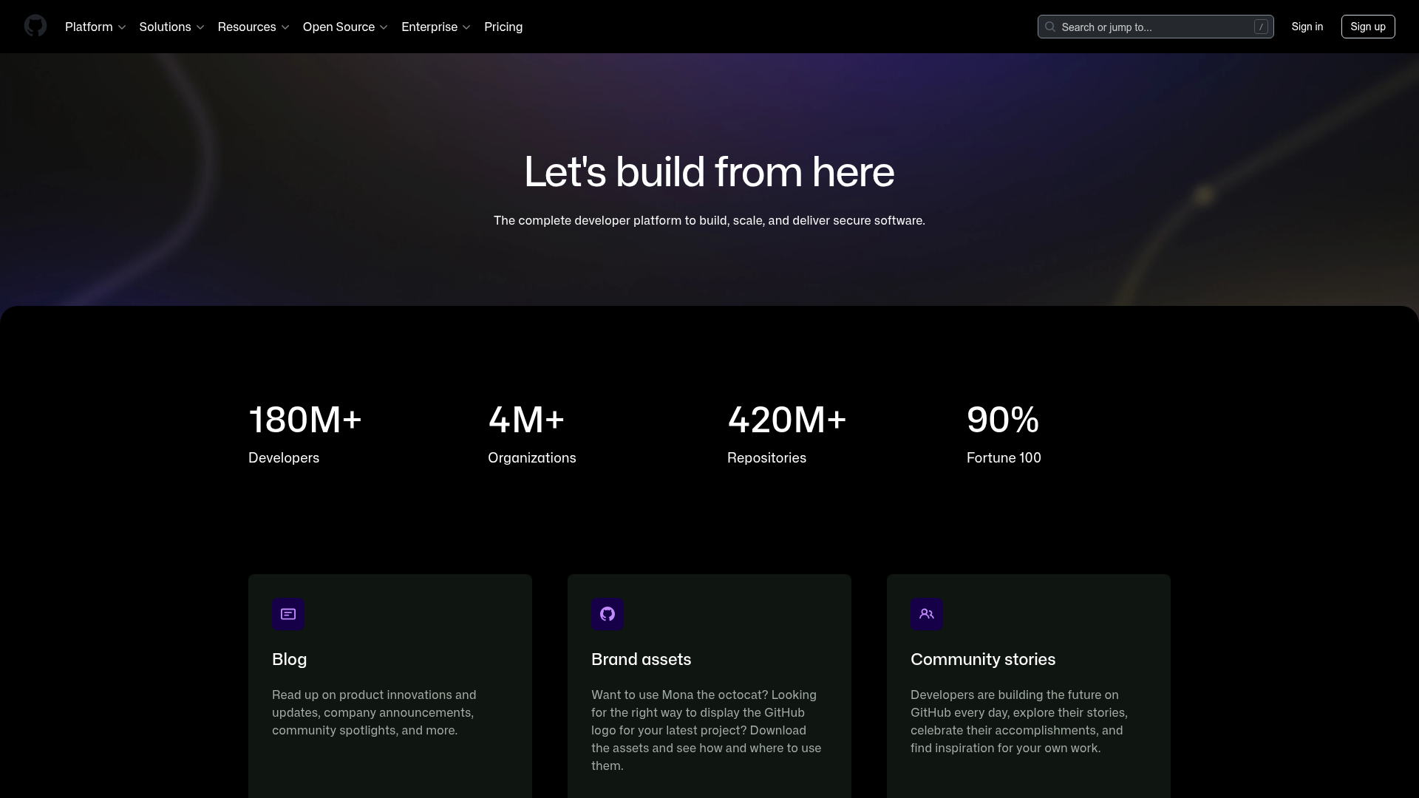The image size is (1419, 798).
Task: Click the magnifier icon in search box
Action: pos(1049,27)
